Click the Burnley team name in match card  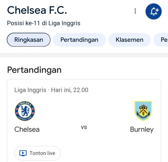click(x=142, y=130)
